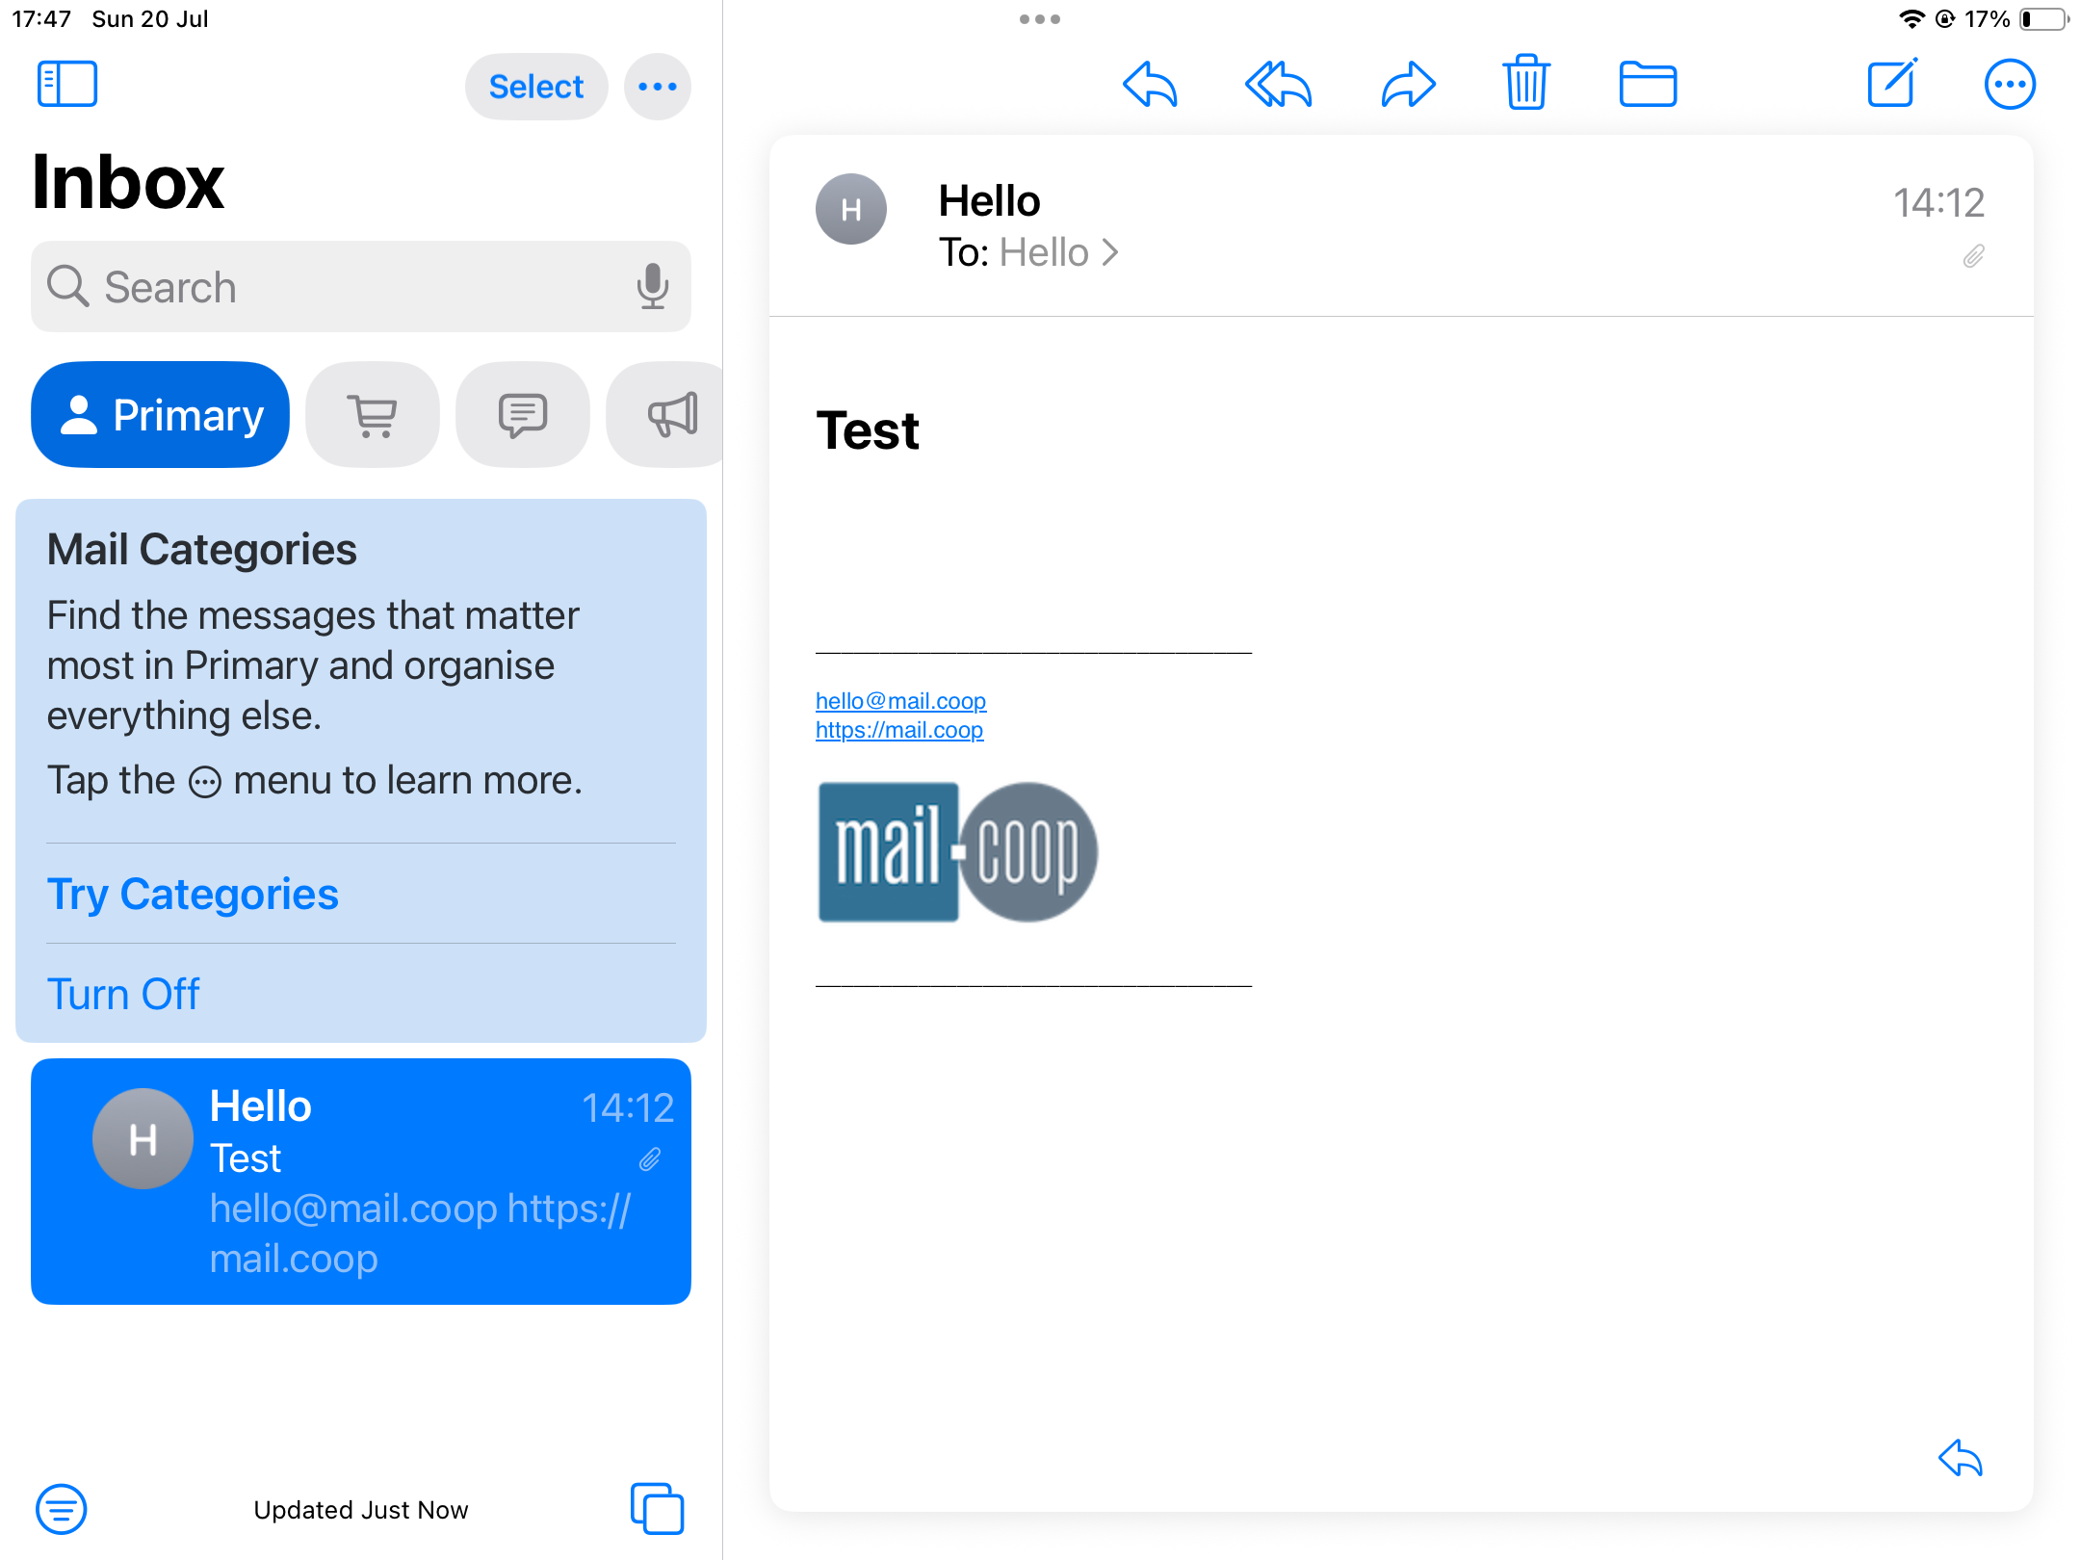Compose a new message
Image resolution: width=2080 pixels, height=1560 pixels.
[x=1892, y=83]
